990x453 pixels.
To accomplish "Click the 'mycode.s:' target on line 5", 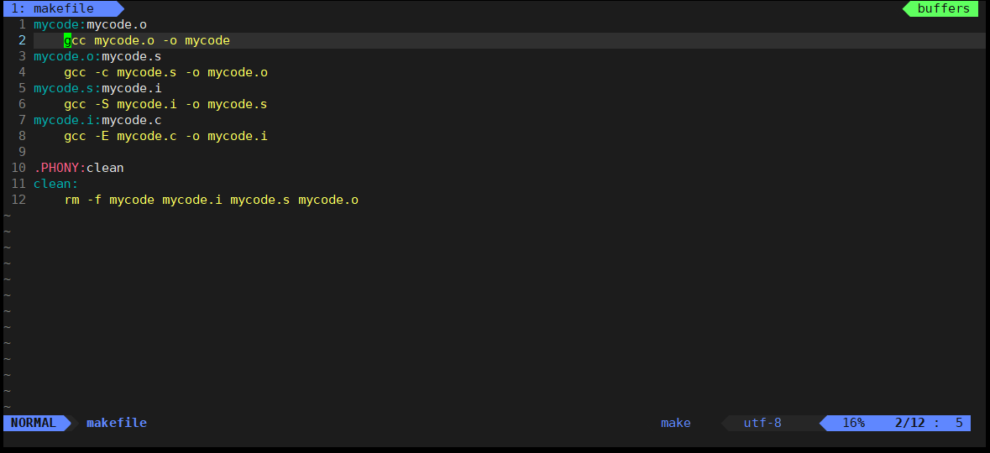I will [x=67, y=88].
